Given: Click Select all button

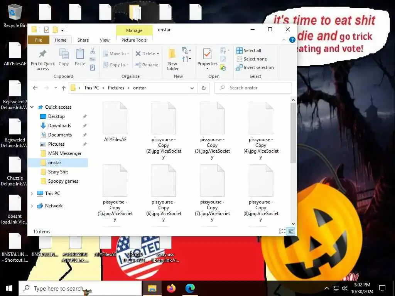Looking at the screenshot, I should click(x=249, y=50).
